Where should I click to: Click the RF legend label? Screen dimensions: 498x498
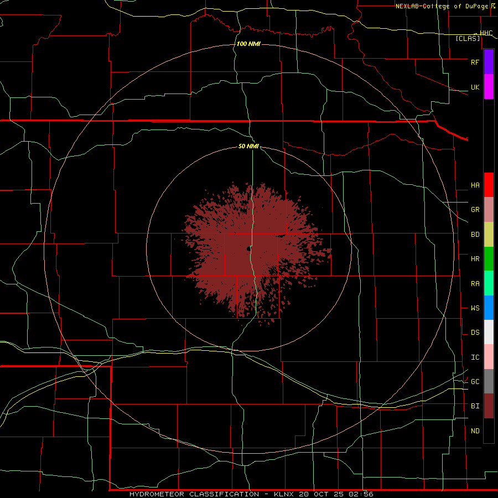coord(475,62)
